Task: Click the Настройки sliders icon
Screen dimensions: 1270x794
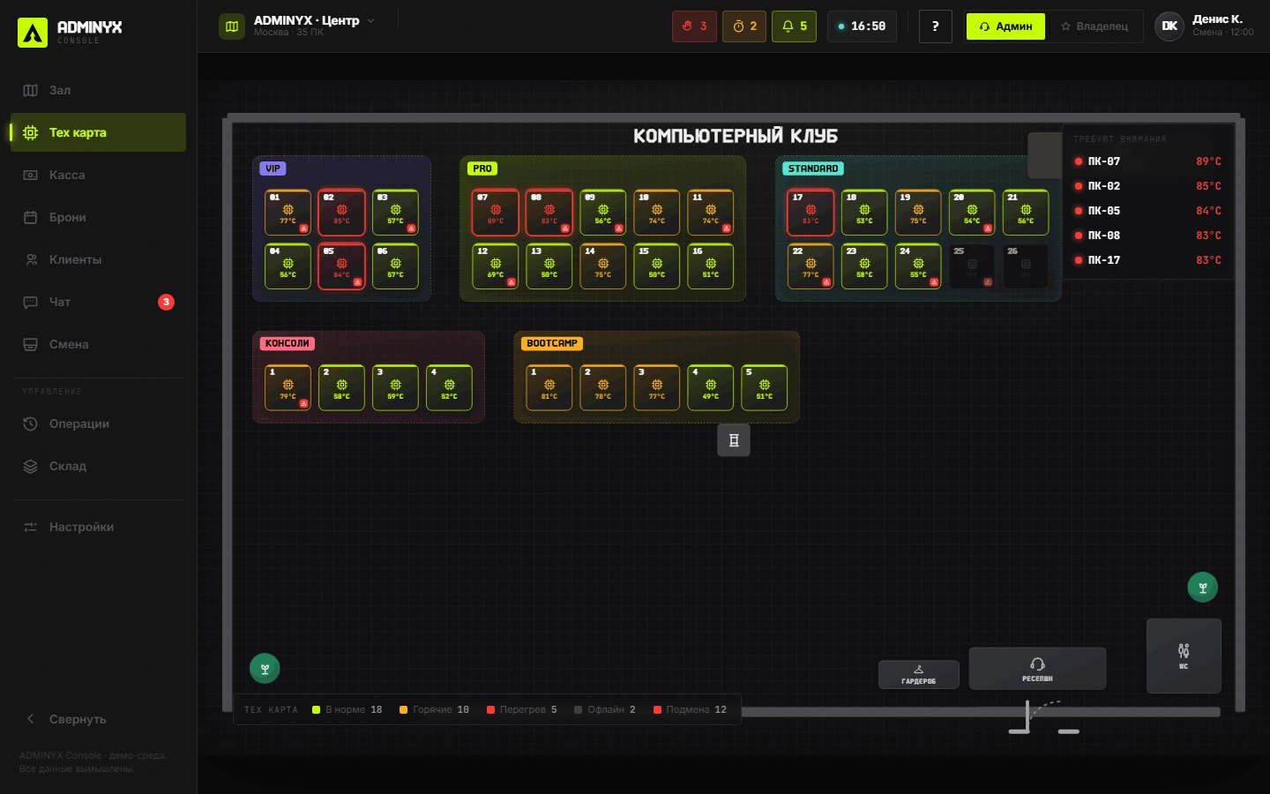Action: 31,527
